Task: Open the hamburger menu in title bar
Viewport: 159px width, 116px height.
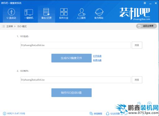Action: coord(145,3)
